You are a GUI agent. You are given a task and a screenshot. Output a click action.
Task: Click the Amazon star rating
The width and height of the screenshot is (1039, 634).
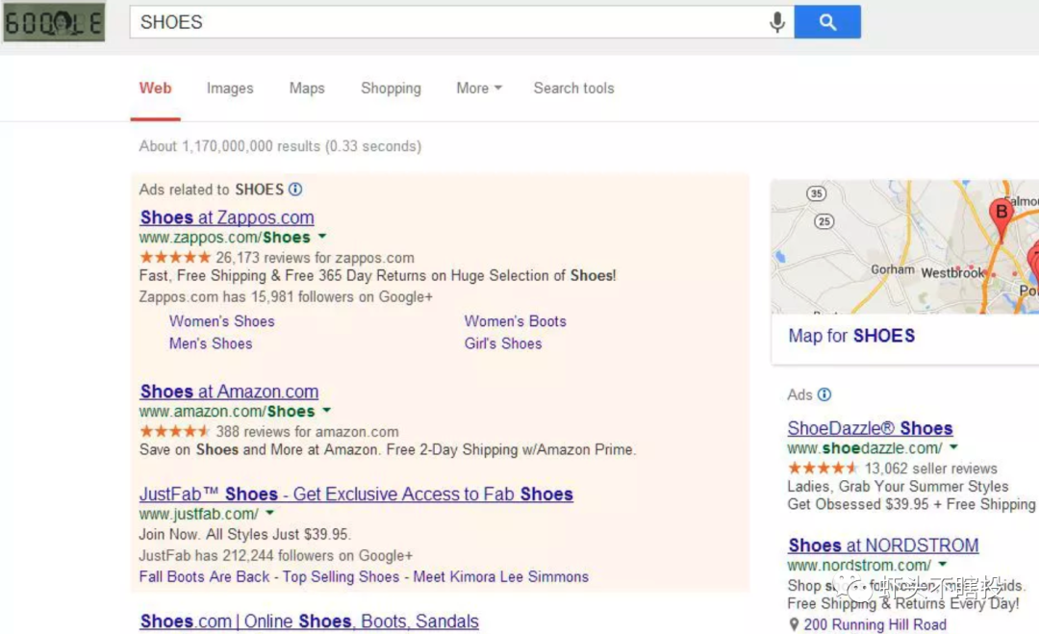click(x=175, y=431)
